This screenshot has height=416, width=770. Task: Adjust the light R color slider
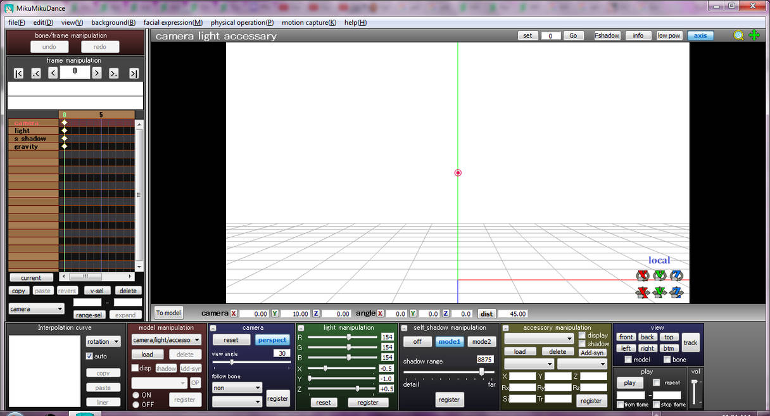341,337
